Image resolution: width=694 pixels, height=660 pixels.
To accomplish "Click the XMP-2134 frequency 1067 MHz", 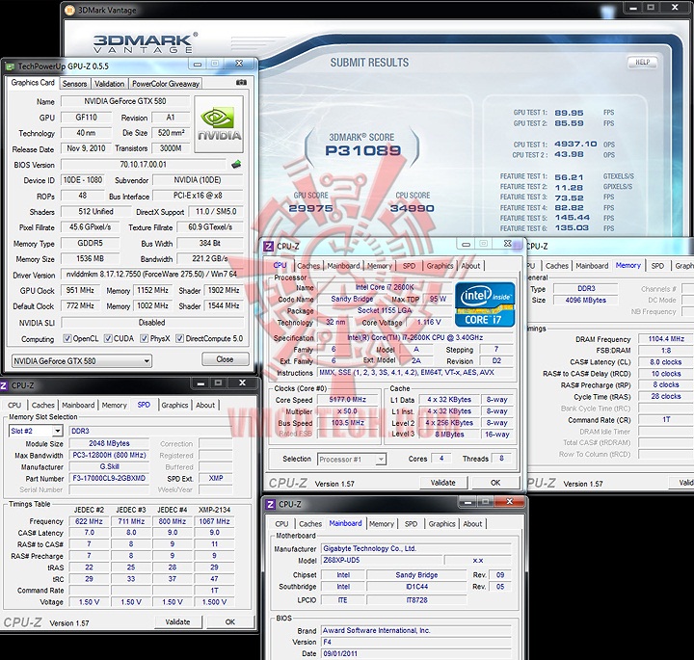I will 214,521.
